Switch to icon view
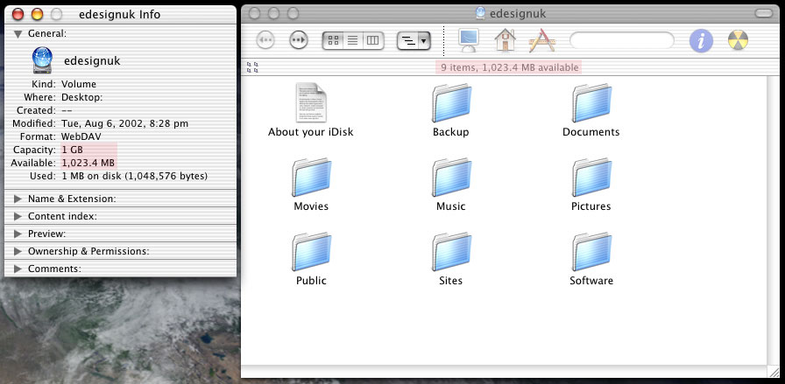 point(333,40)
